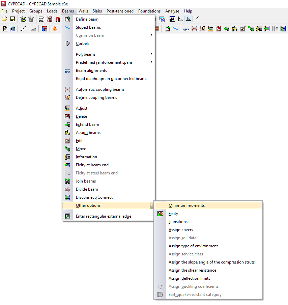Viewport: 288px width, 305px height.
Task: Click the dotted diagonal arrow toolbar icon
Action: (x=197, y=19)
